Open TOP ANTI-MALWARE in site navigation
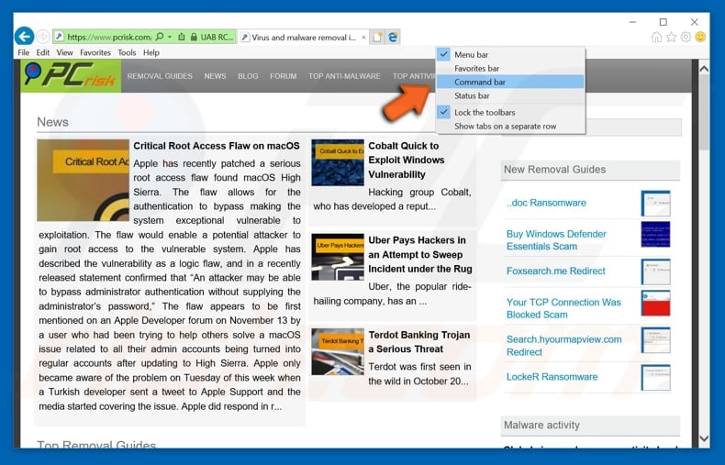The image size is (725, 465). point(344,76)
